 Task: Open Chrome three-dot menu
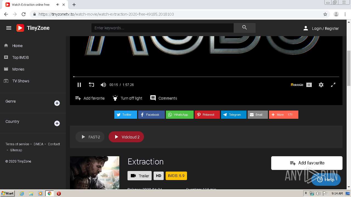(345, 14)
